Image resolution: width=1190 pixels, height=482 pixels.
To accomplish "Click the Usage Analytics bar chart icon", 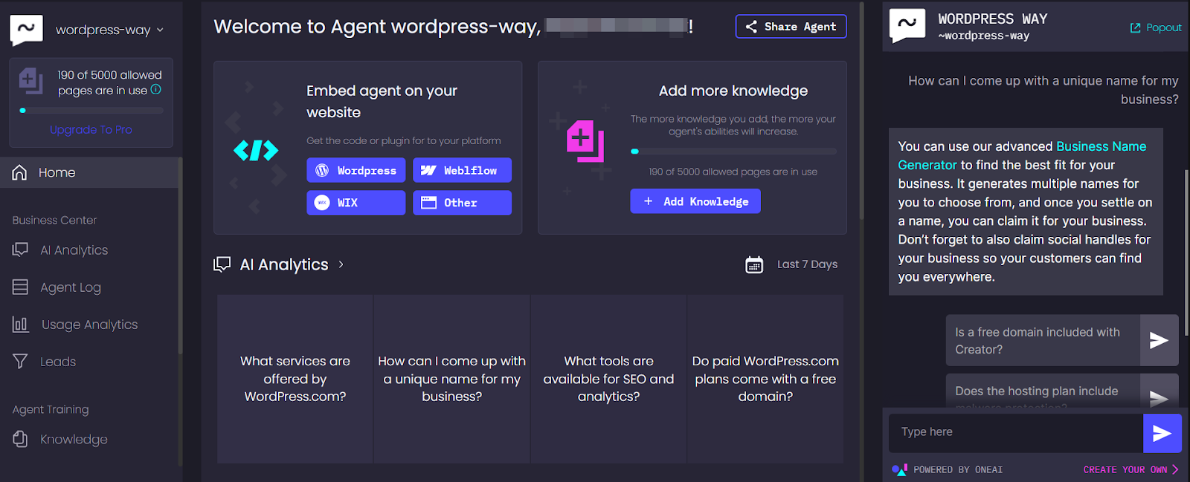I will coord(20,325).
